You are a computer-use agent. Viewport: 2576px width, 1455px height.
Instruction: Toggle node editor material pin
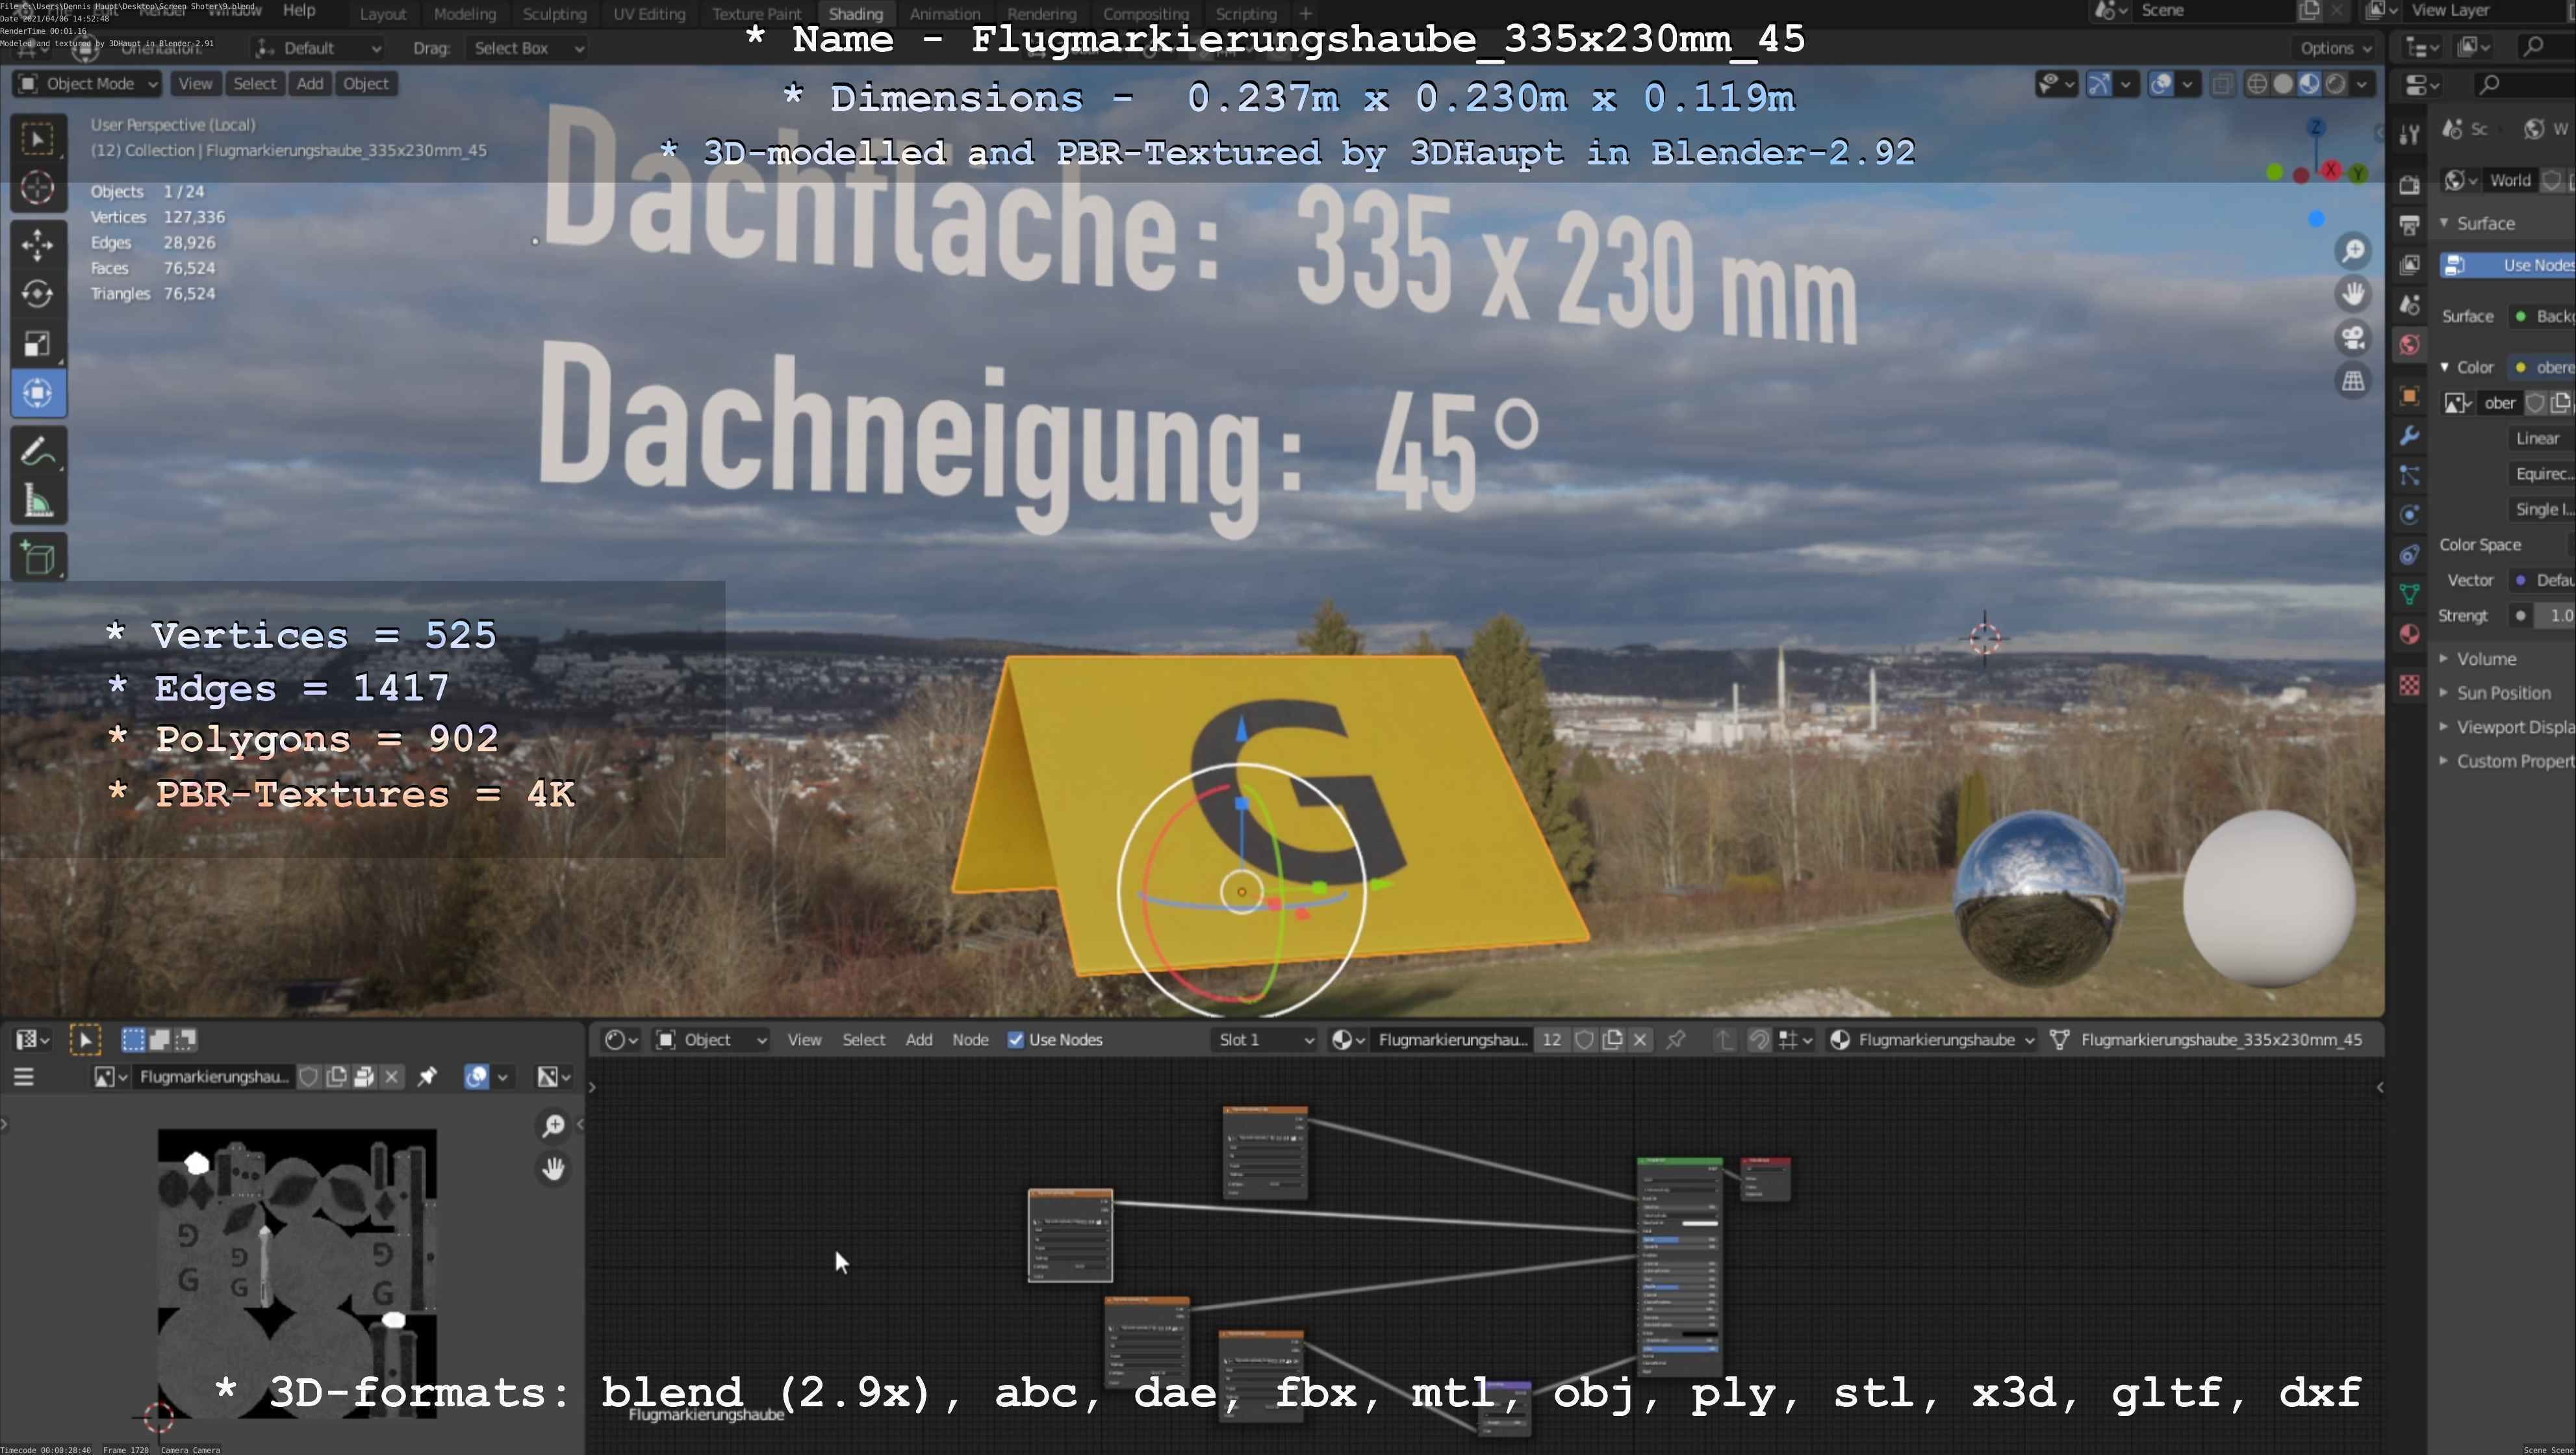click(x=1675, y=1040)
